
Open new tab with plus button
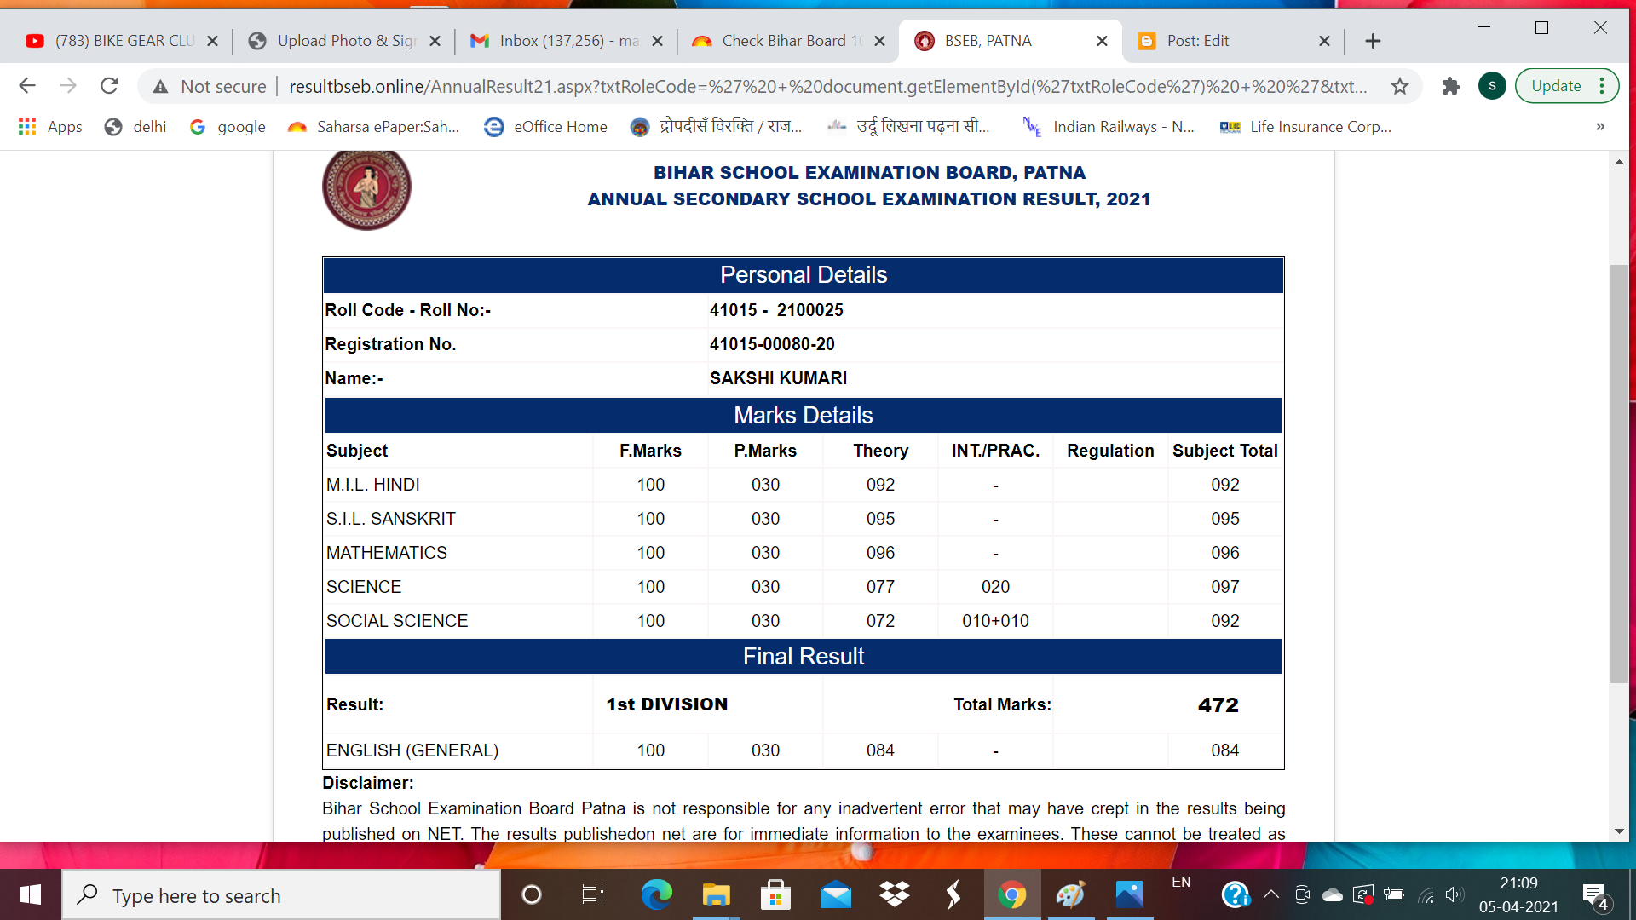[x=1373, y=41]
